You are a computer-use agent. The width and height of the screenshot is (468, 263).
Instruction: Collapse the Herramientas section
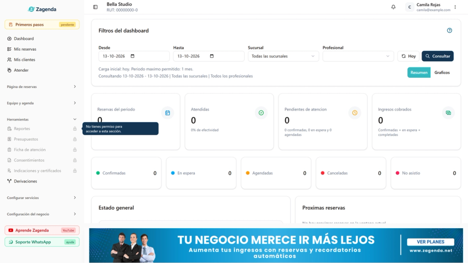click(x=42, y=119)
